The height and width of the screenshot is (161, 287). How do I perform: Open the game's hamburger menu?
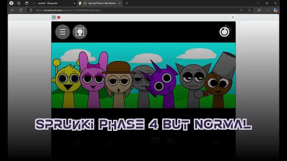62,32
